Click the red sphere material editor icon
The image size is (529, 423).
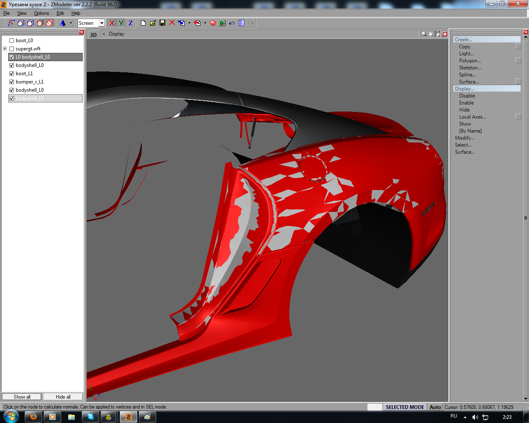click(213, 23)
